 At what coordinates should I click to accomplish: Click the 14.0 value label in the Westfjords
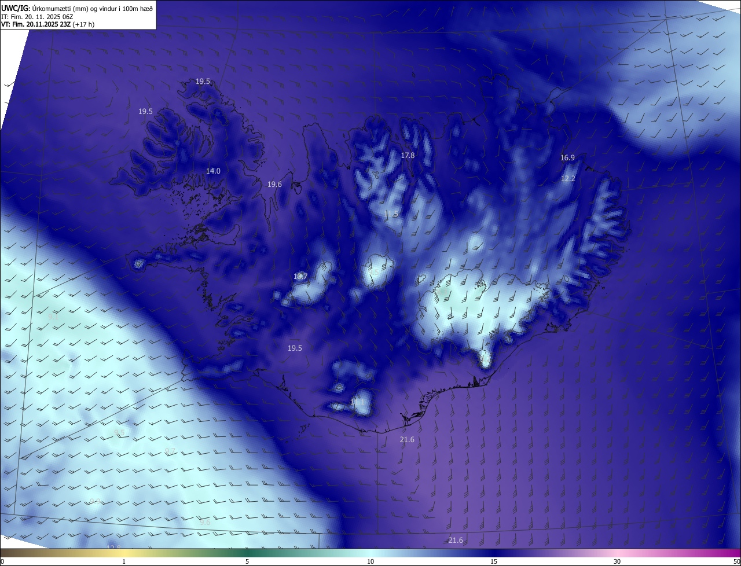pos(214,171)
